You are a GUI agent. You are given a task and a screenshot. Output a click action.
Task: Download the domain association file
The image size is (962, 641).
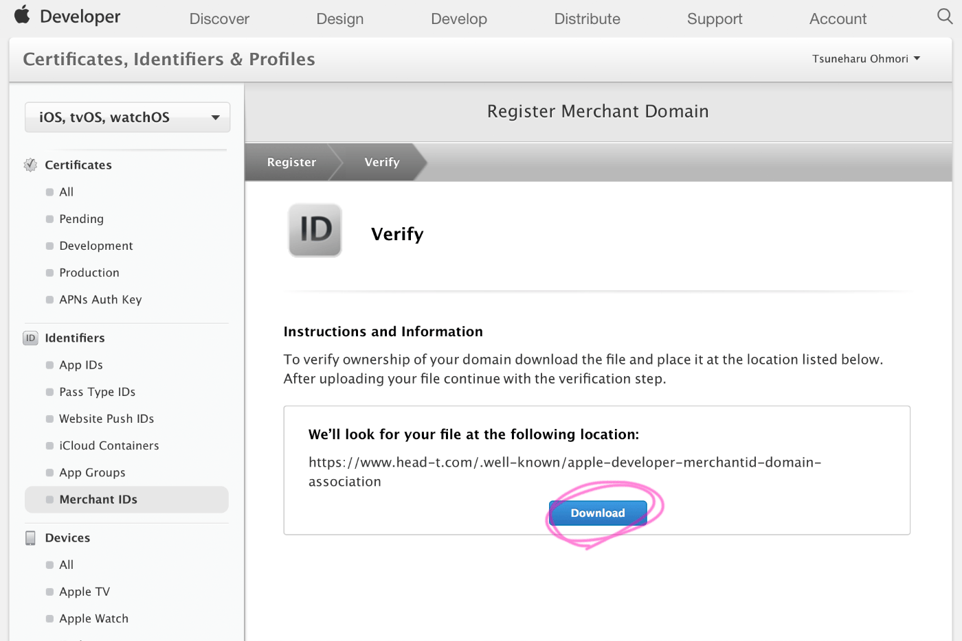point(598,513)
